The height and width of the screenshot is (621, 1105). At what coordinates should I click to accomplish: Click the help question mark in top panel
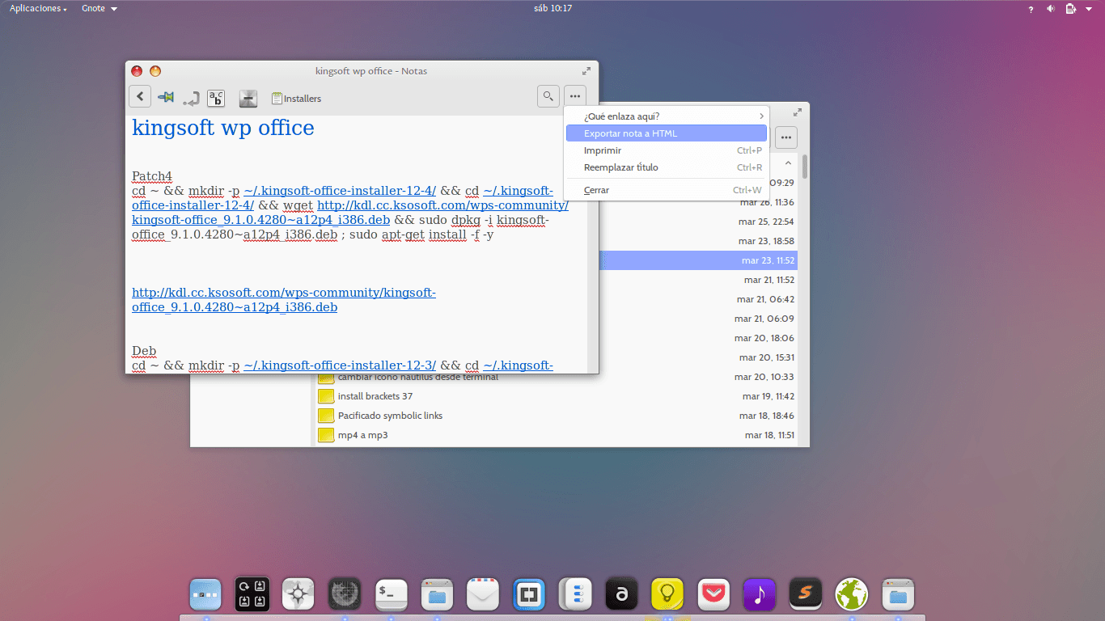point(1031,9)
